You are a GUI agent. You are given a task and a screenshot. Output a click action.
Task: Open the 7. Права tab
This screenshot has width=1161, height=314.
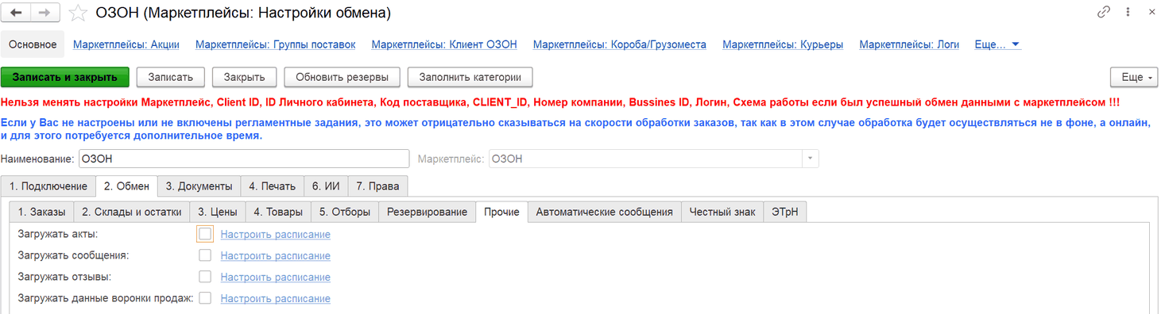377,186
